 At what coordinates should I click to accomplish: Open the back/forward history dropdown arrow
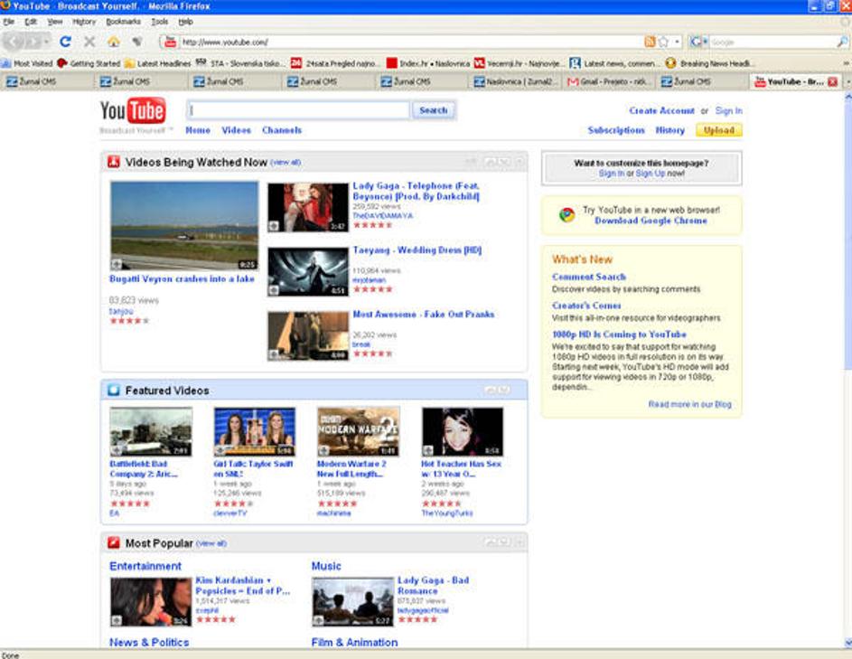tap(46, 42)
